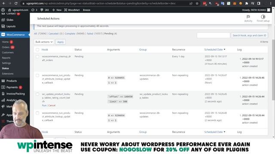This screenshot has height=154, width=275.
Task: Go back with browser back arrow
Action: click(x=4, y=3)
